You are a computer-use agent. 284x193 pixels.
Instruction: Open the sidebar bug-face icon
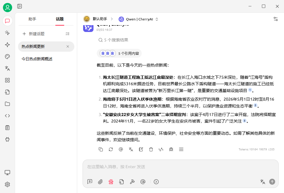click(7, 139)
